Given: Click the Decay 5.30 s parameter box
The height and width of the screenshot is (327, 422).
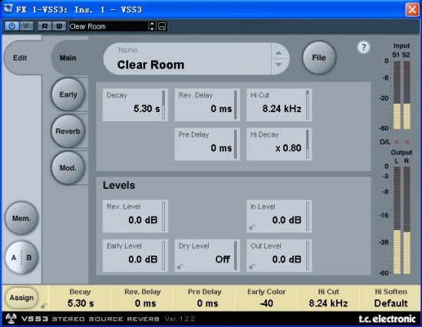Looking at the screenshot, I should tap(135, 105).
